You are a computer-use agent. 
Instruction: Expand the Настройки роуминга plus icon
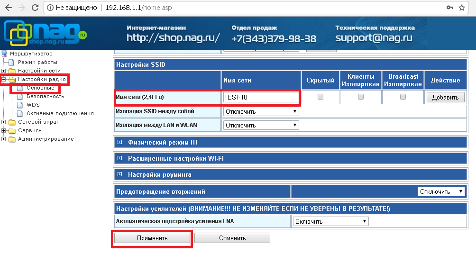tap(120, 174)
